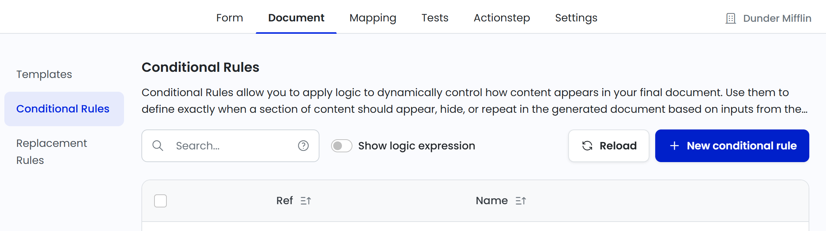Open Templates in the sidebar
This screenshot has width=826, height=231.
pos(44,74)
